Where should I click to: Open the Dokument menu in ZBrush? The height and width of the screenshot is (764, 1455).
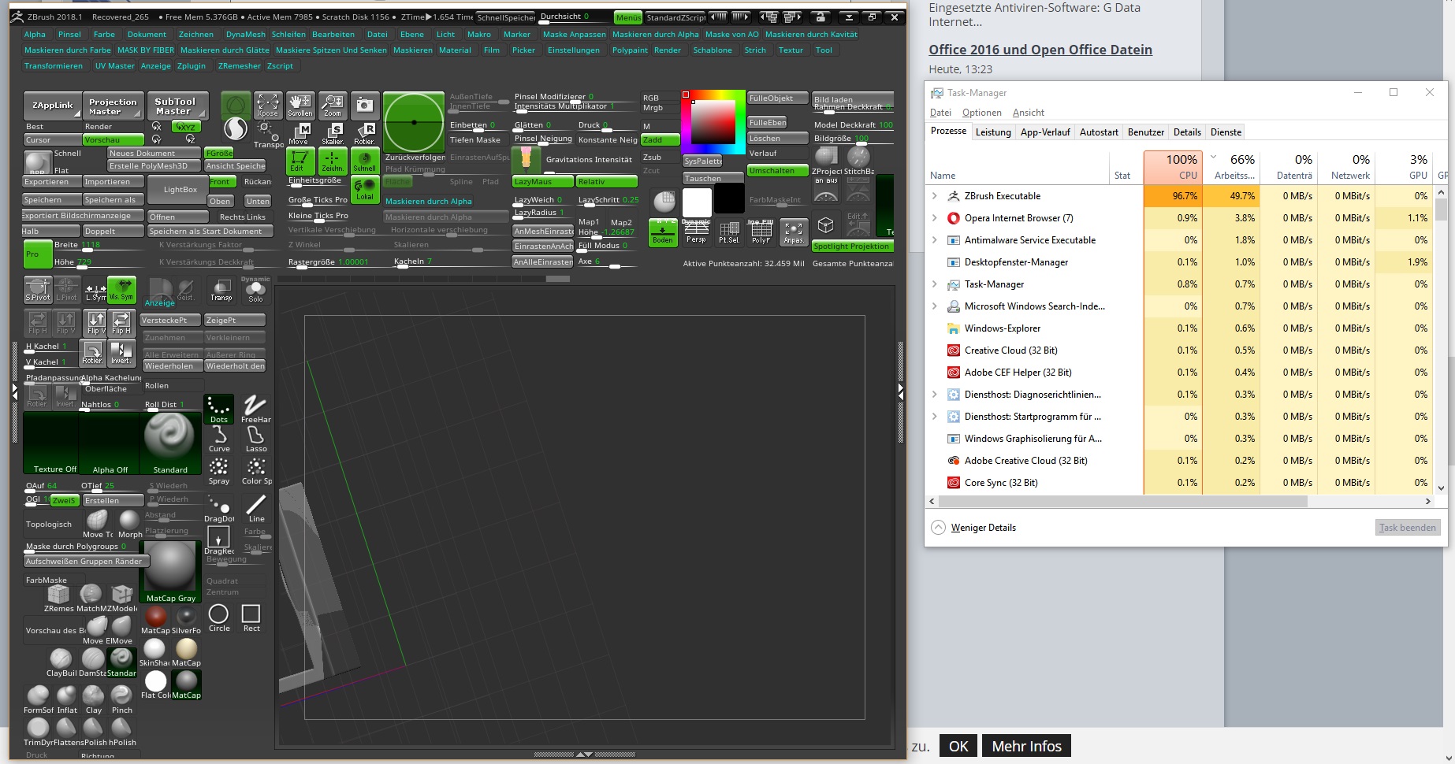tap(147, 35)
